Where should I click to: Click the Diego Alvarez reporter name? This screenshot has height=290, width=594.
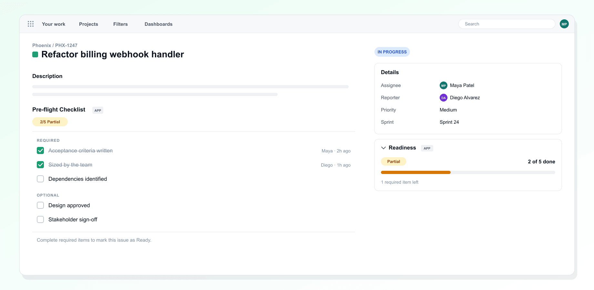point(465,98)
